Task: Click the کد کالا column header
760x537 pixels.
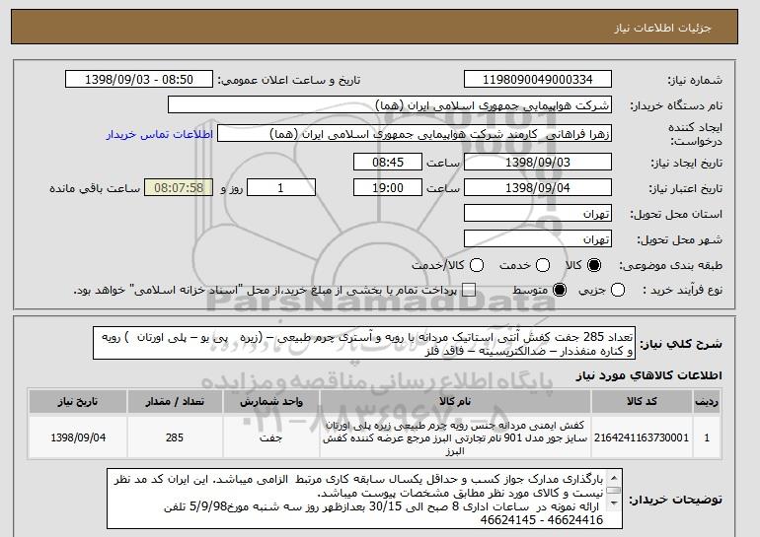Action: pos(642,402)
